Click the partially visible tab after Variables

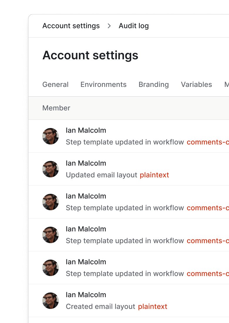coord(226,85)
